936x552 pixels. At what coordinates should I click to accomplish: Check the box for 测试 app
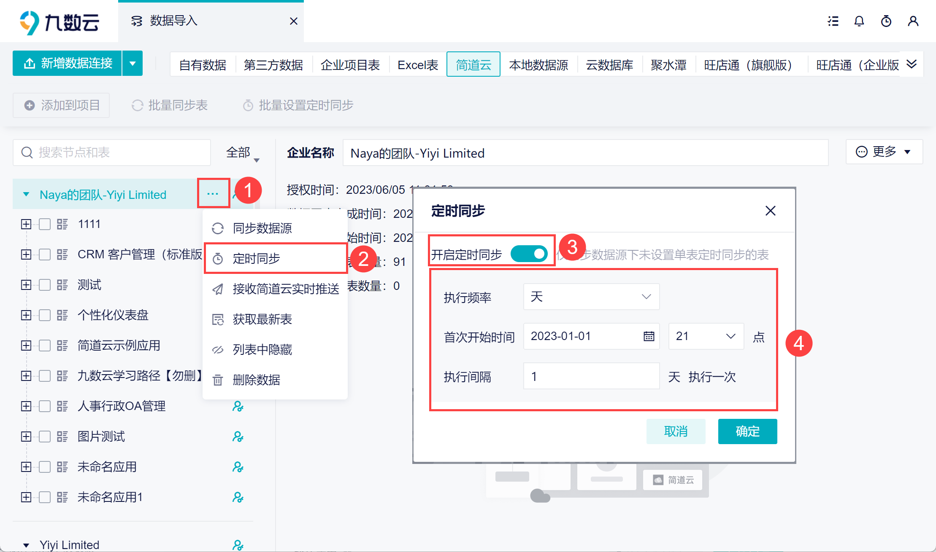pos(45,285)
